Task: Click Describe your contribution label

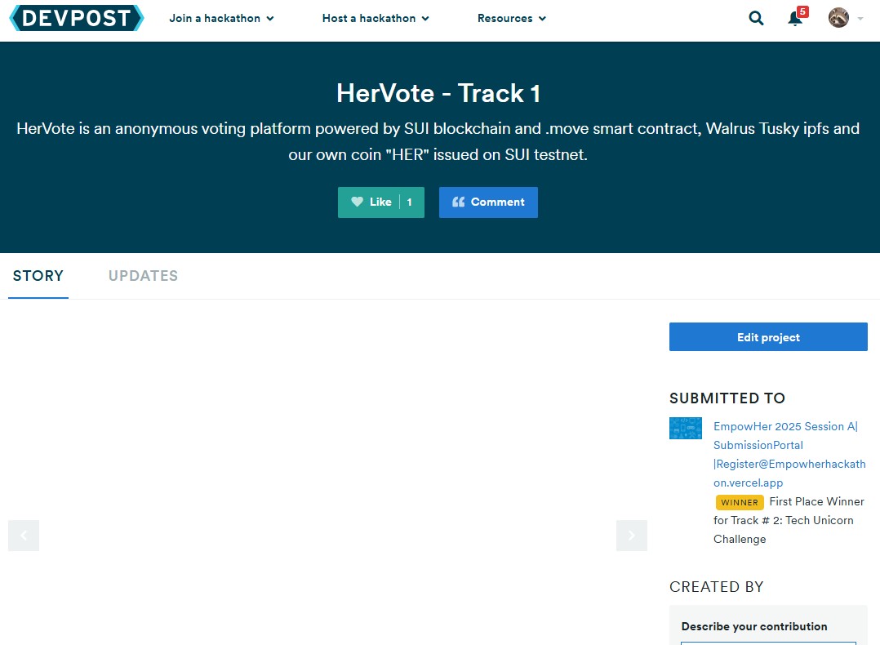Action: 754,626
